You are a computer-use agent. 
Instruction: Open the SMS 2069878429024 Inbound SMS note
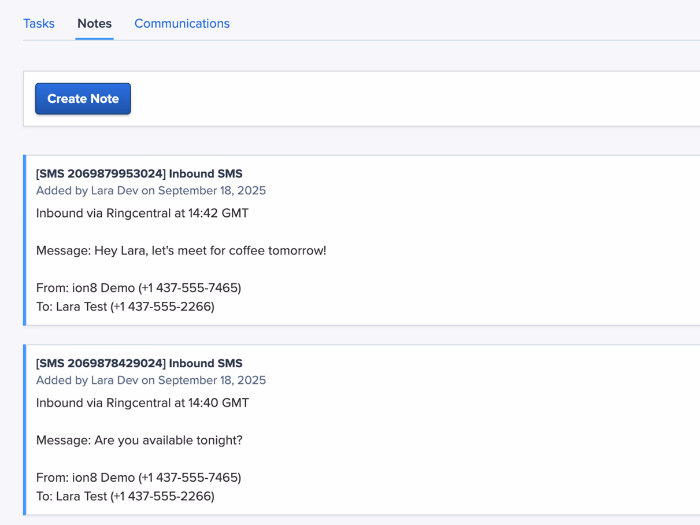(x=139, y=363)
